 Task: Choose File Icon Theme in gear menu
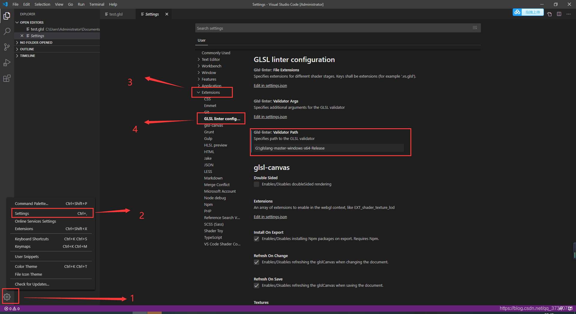[x=51, y=274]
